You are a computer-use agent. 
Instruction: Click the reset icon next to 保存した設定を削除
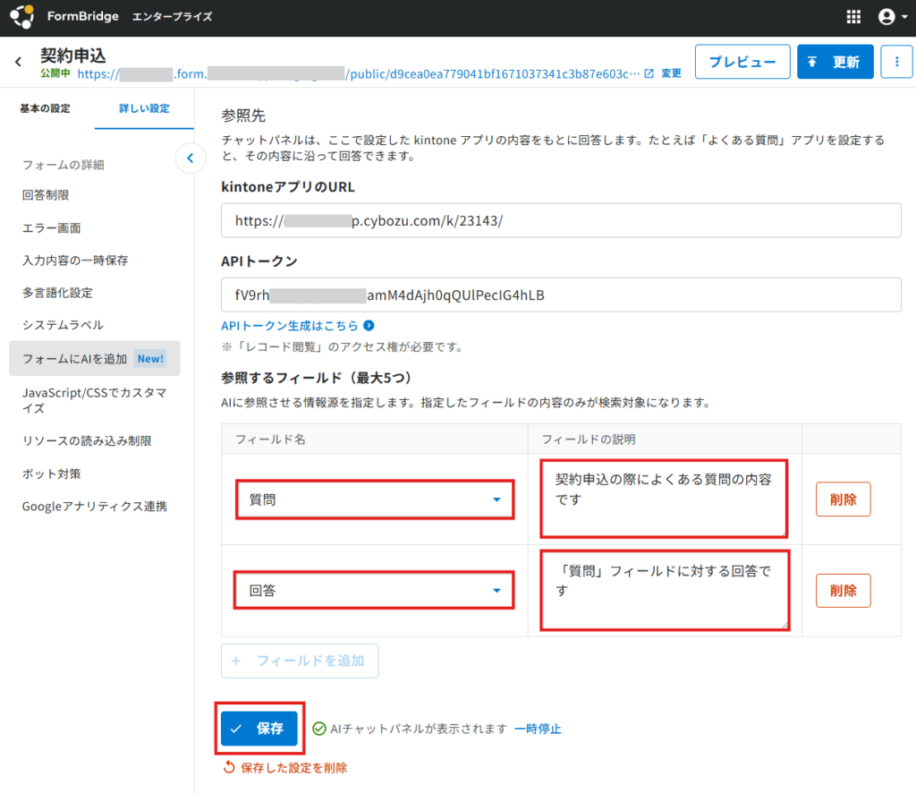pyautogui.click(x=229, y=767)
